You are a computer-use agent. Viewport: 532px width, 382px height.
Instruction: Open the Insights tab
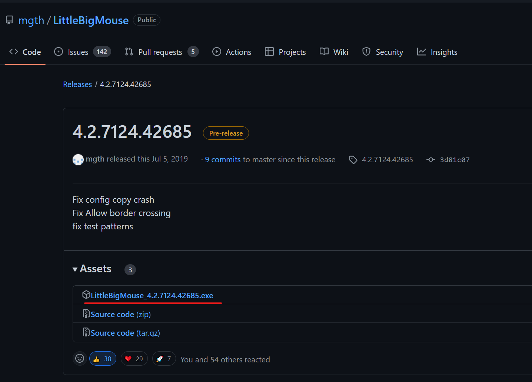(437, 52)
